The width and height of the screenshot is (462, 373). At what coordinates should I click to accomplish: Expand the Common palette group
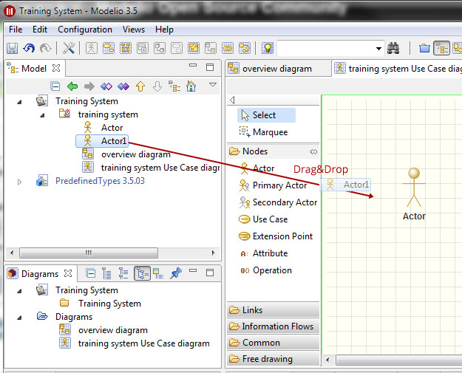[x=273, y=343]
